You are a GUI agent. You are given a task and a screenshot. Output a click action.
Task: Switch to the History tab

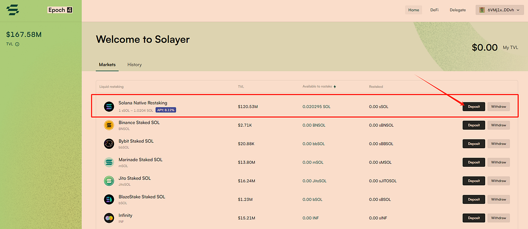click(x=135, y=64)
